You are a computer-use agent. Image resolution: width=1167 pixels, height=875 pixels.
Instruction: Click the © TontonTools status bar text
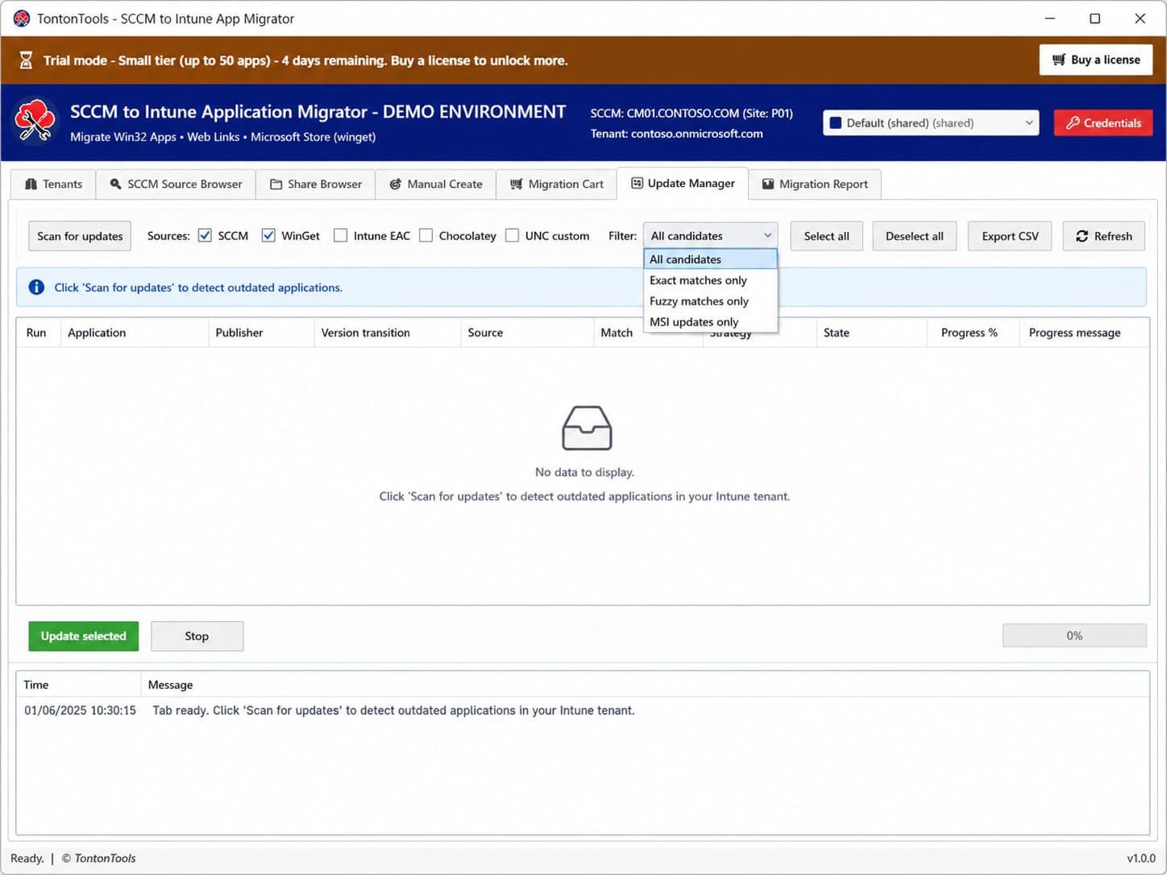point(99,858)
